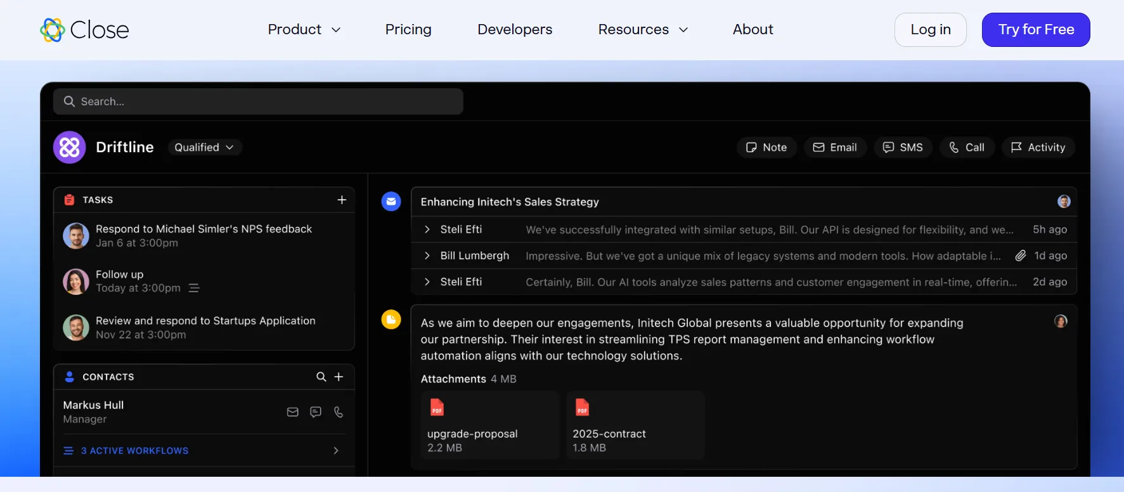Click the paperclip attachment icon
Screen dimensions: 1124x492
(x=1020, y=256)
